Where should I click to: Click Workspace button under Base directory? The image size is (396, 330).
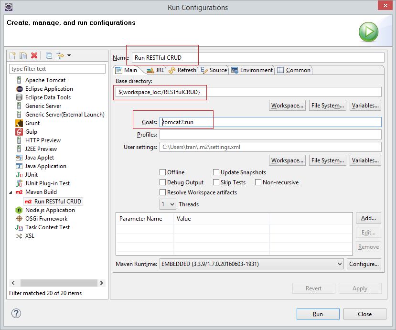pyautogui.click(x=287, y=105)
